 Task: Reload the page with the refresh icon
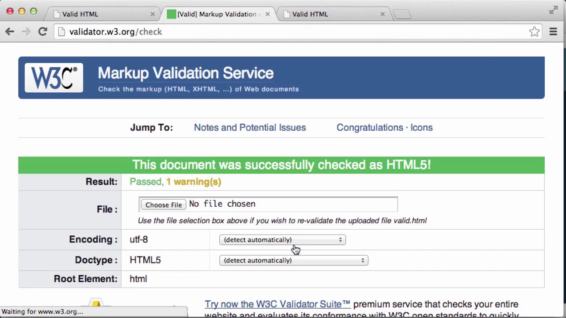[42, 31]
